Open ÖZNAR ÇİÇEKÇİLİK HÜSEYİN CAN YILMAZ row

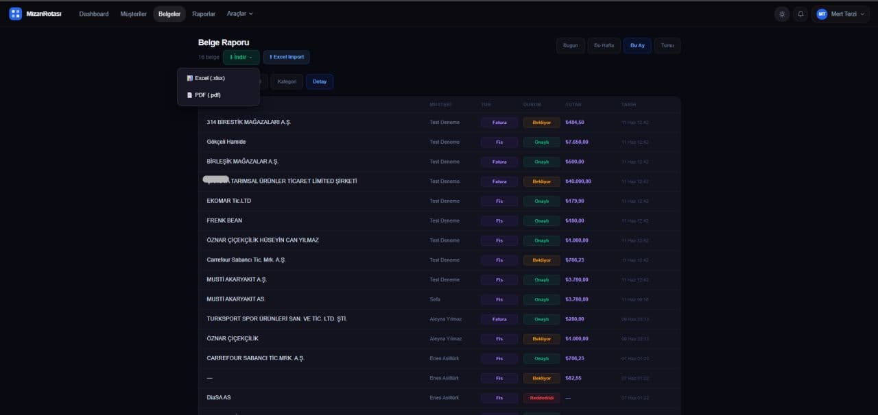[439, 240]
